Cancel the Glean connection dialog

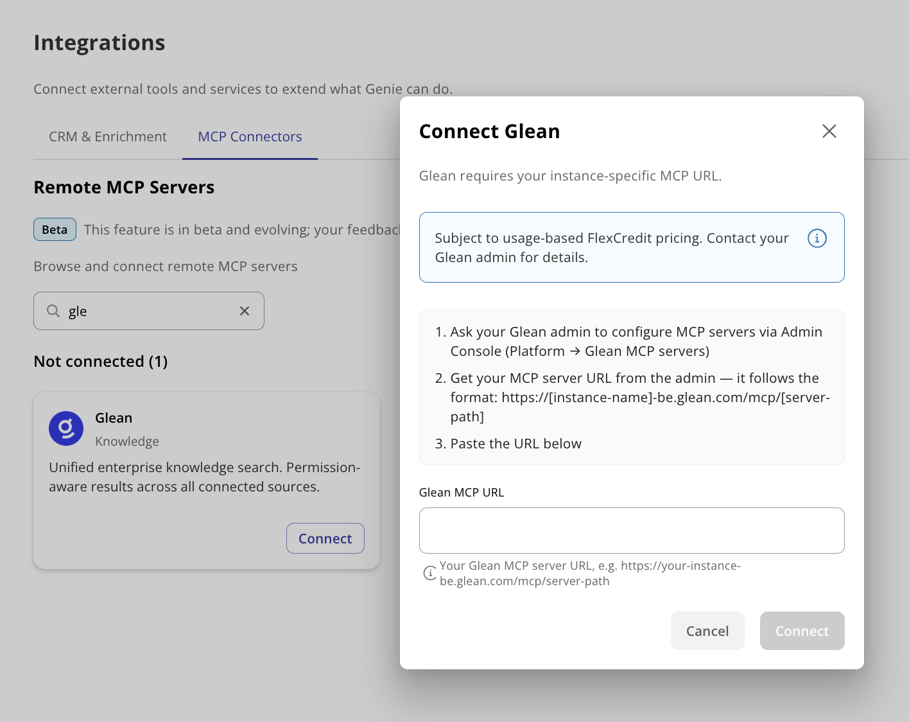tap(707, 631)
